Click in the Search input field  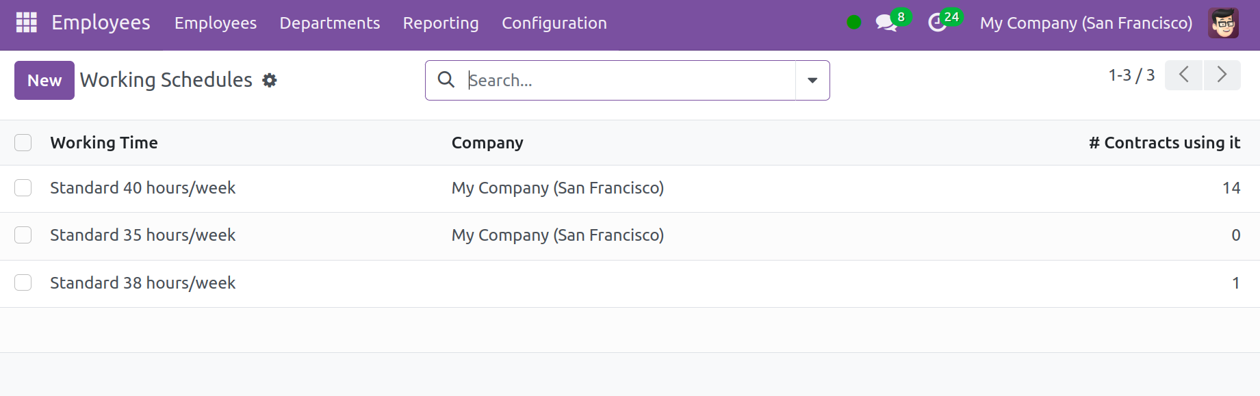630,80
